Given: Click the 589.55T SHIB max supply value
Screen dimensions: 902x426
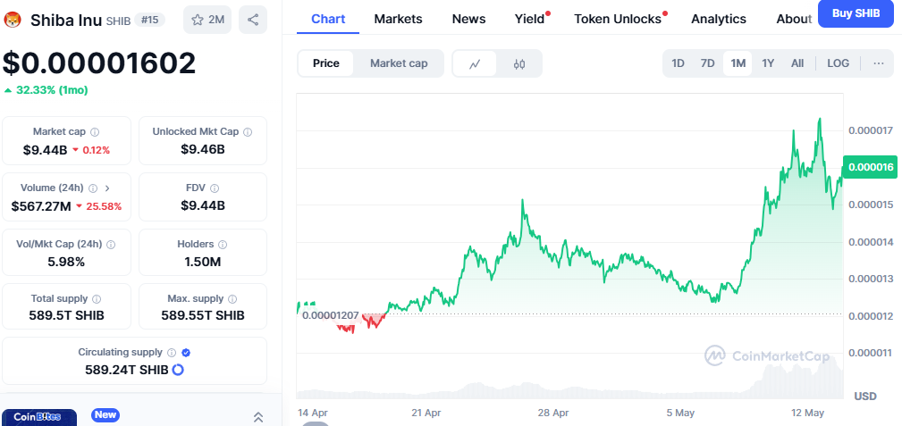Looking at the screenshot, I should [x=203, y=315].
